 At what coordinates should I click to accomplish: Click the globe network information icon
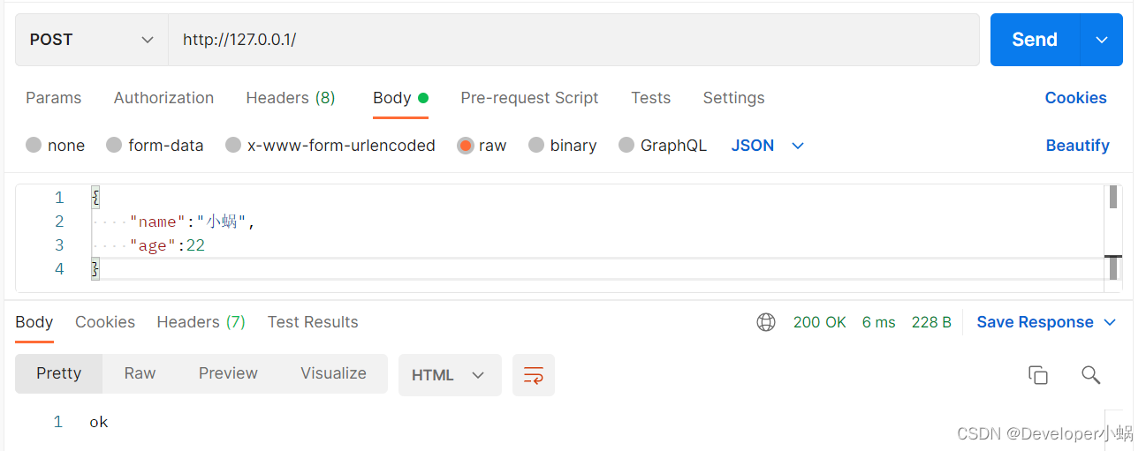point(766,322)
